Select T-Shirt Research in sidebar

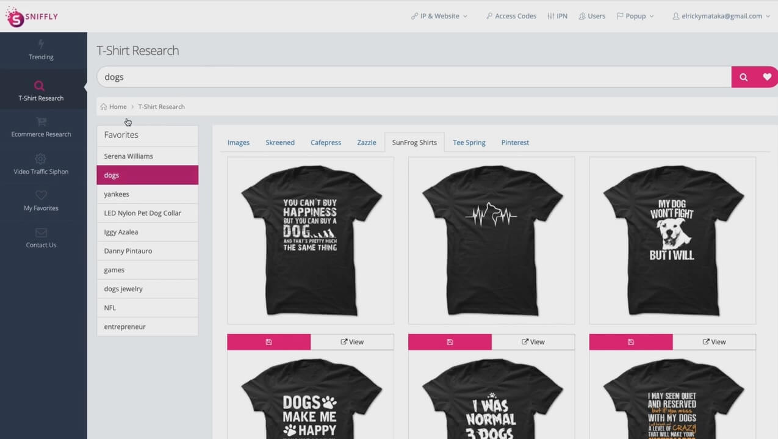click(x=41, y=90)
